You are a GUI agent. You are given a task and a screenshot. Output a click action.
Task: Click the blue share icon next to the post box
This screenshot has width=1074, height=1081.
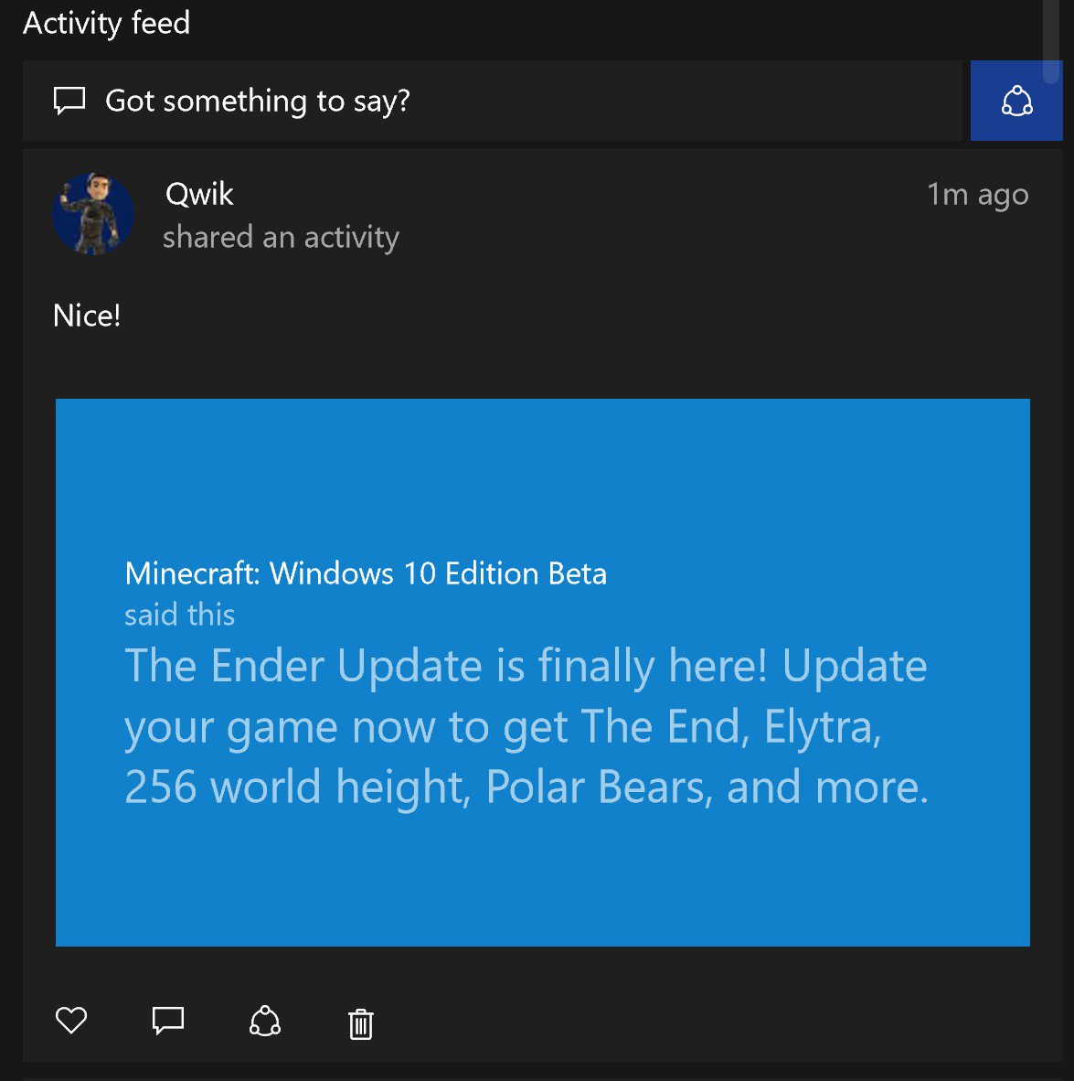click(x=1016, y=102)
